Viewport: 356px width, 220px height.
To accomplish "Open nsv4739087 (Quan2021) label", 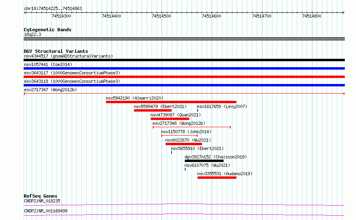I will tap(176, 115).
